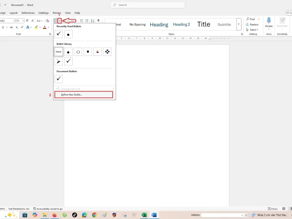Click the Sort icon in Paragraph group
Image resolution: width=292 pixels, height=219 pixels.
click(93, 20)
